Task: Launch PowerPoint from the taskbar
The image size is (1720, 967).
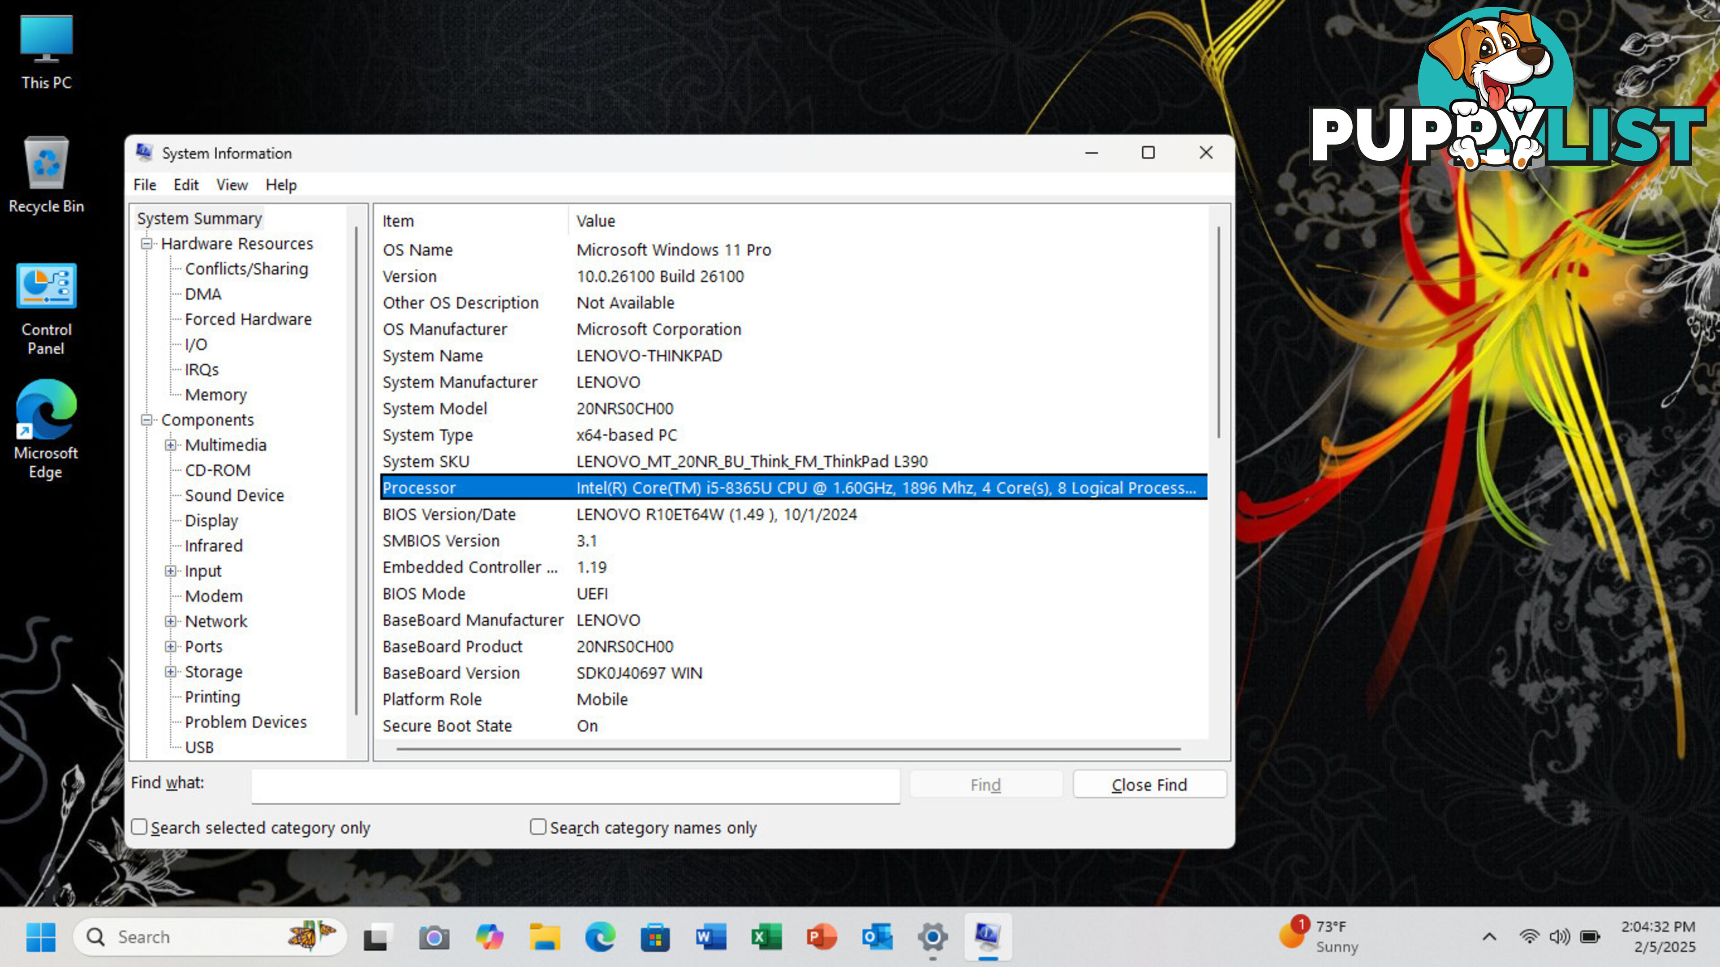Action: coord(821,937)
